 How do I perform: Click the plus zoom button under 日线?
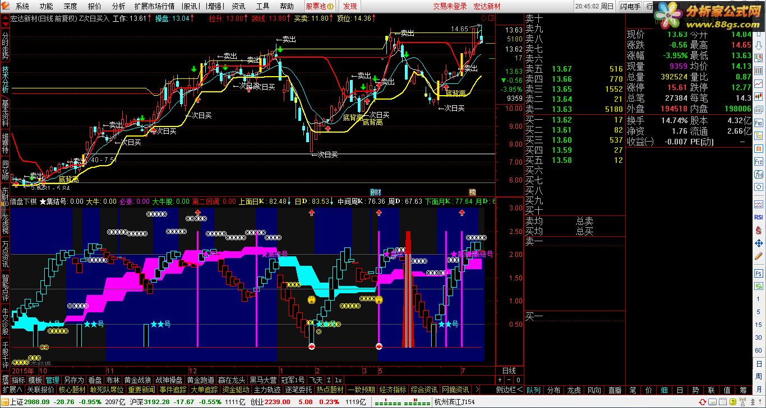click(501, 379)
